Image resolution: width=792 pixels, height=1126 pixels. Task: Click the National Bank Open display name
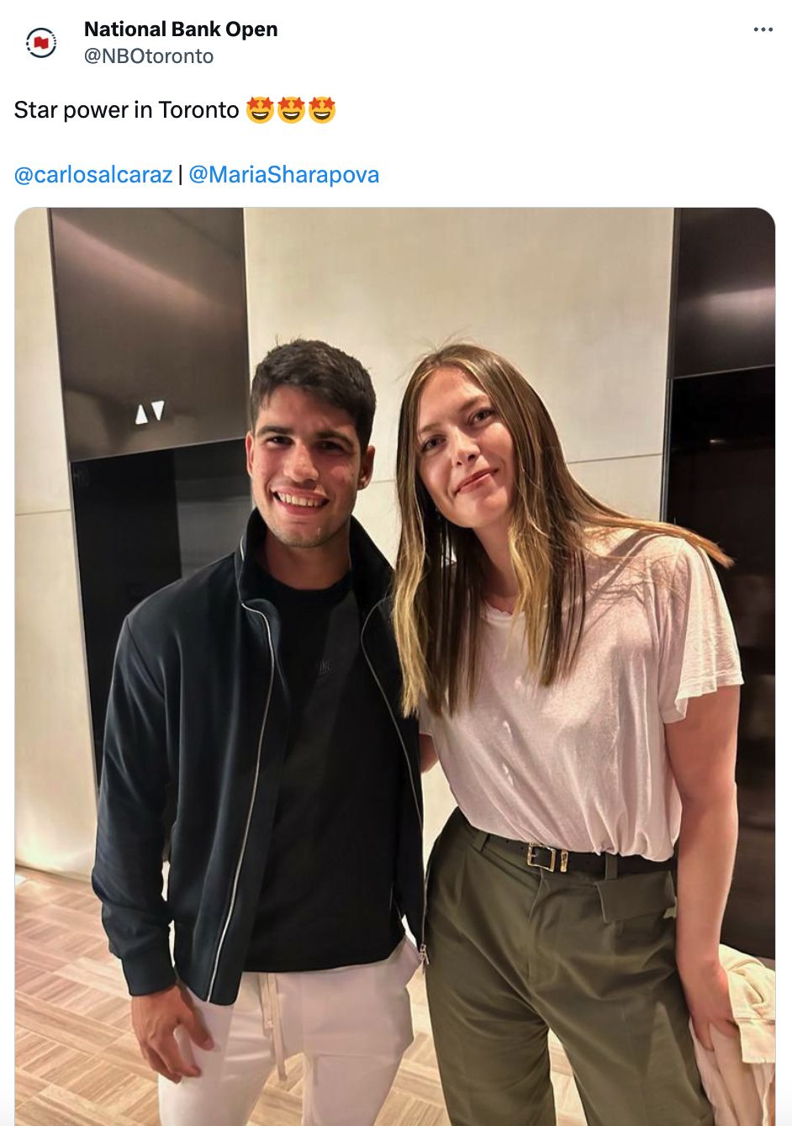click(180, 28)
